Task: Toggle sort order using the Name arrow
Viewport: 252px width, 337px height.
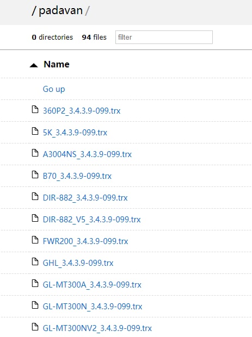Action: click(x=34, y=65)
